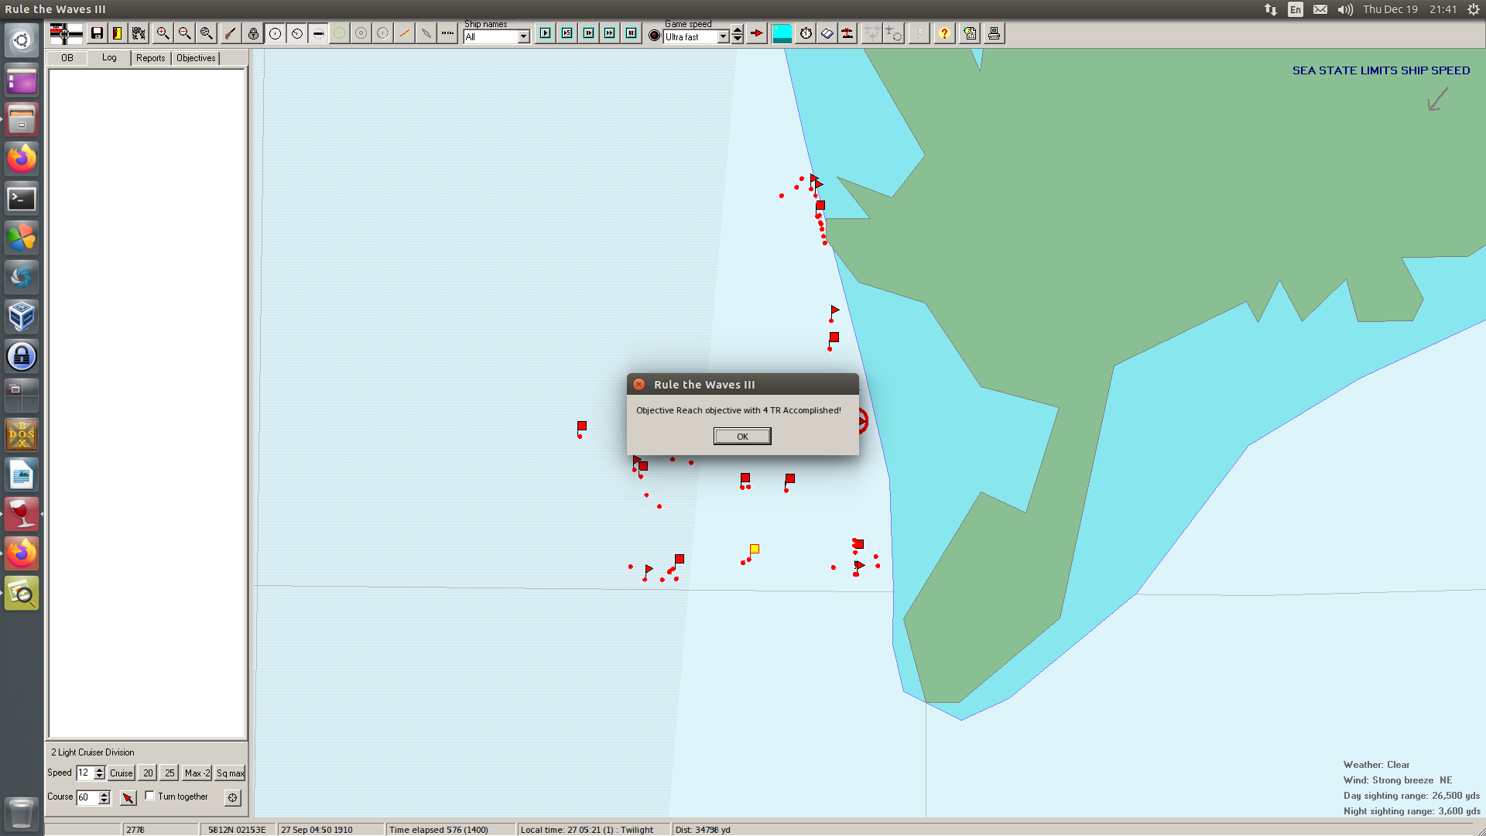Click the greyed aircraft formation icon
This screenshot has height=836, width=1486.
point(872,33)
